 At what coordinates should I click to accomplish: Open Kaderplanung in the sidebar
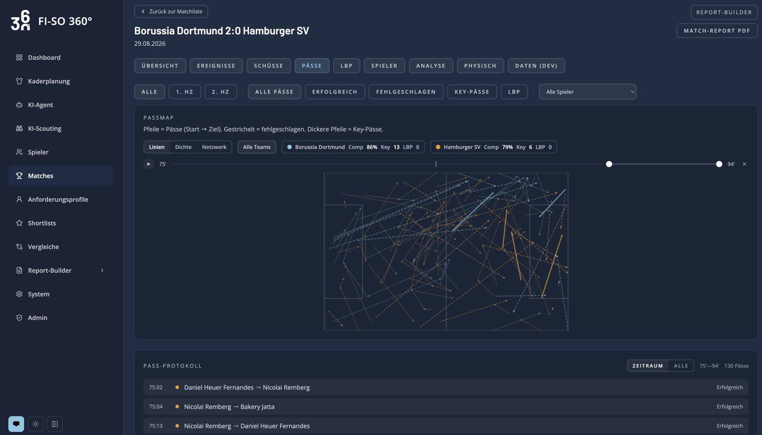point(60,81)
